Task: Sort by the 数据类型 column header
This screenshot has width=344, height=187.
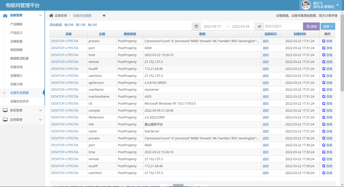Action: pos(130,34)
